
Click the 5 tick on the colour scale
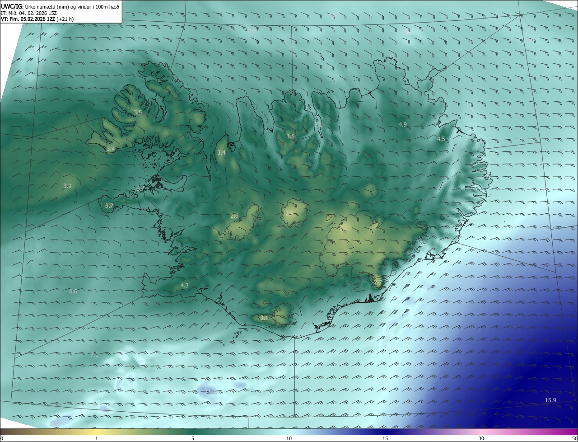click(x=193, y=438)
